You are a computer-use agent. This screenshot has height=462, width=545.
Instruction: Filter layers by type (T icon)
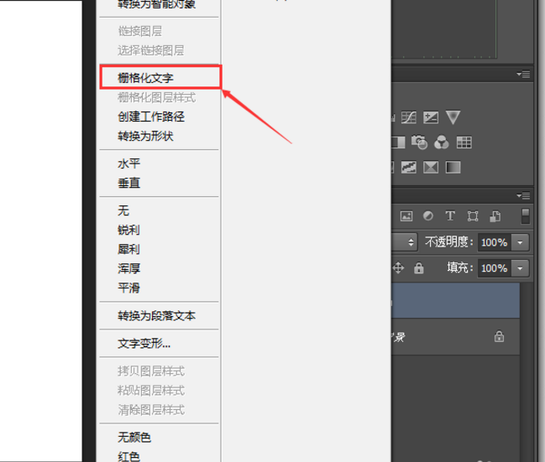tap(450, 215)
